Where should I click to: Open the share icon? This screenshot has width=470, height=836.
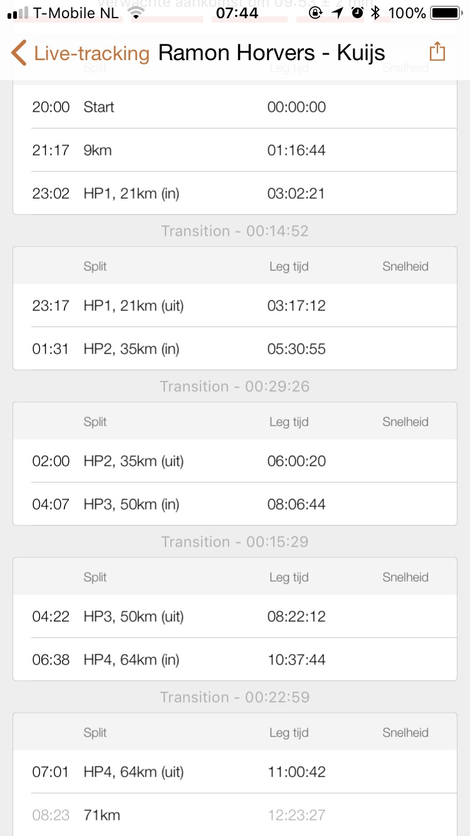click(437, 52)
